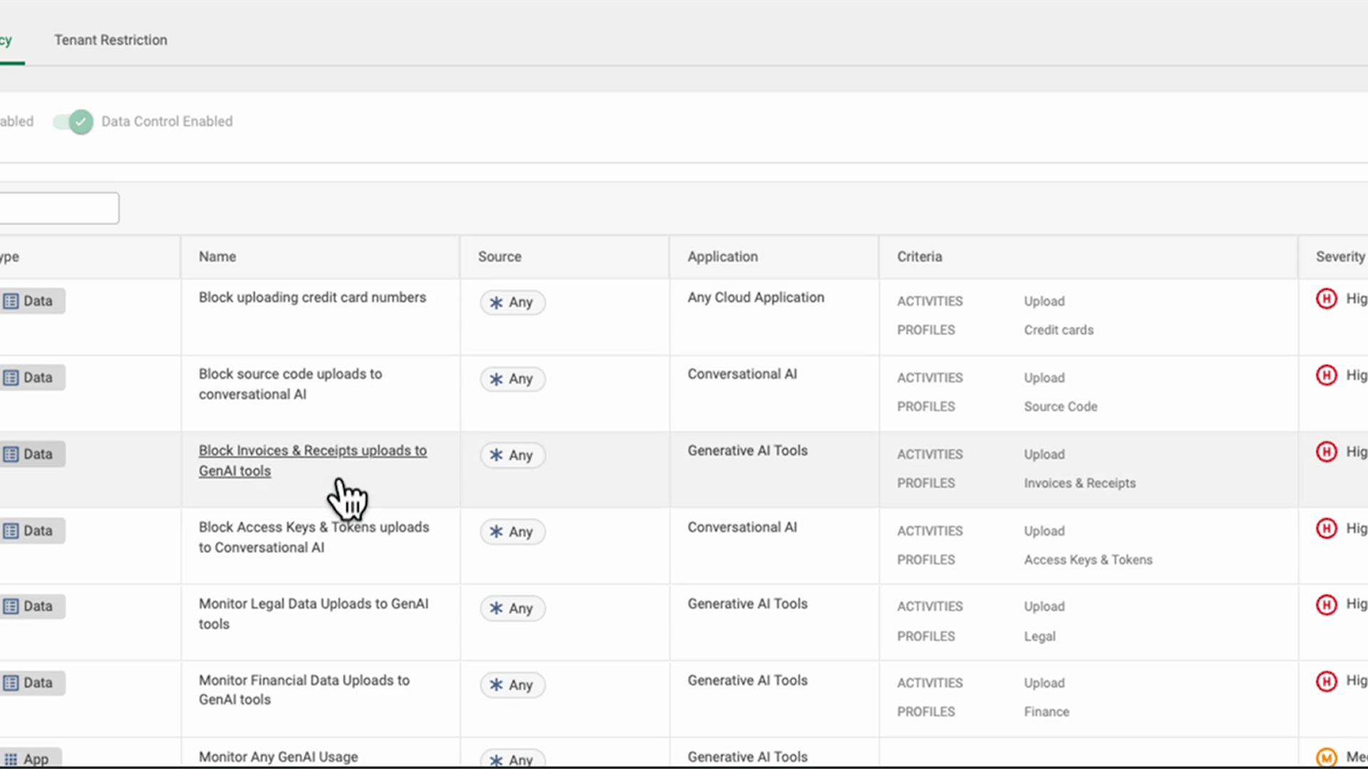This screenshot has width=1368, height=769.
Task: Switch to the Tenant Restriction tab
Action: [x=110, y=41]
